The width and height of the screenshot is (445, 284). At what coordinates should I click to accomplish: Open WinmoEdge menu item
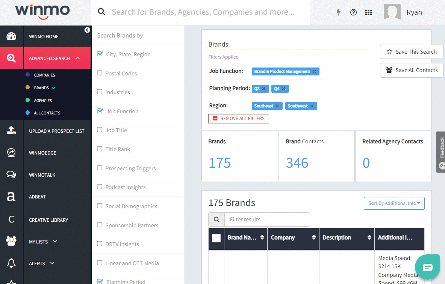pos(42,153)
